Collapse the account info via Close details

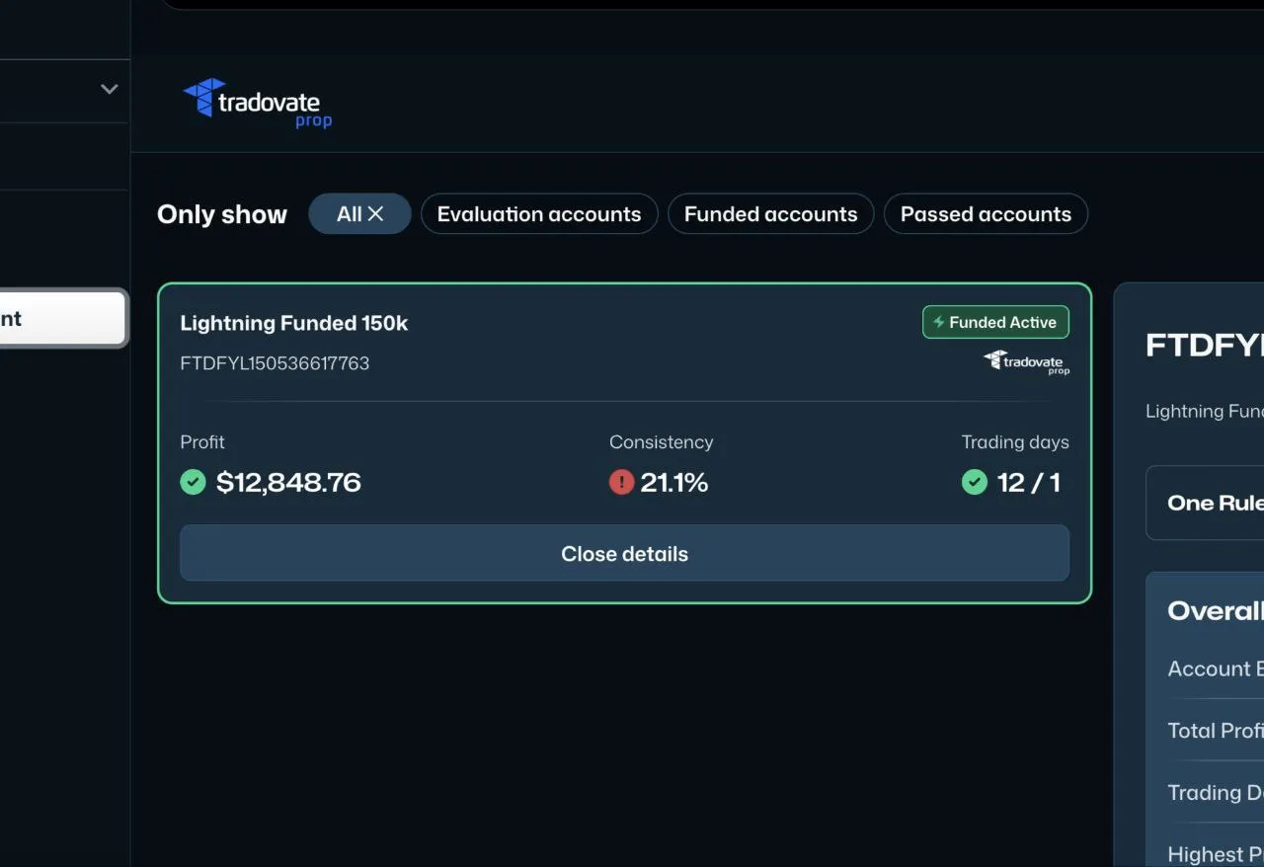624,553
